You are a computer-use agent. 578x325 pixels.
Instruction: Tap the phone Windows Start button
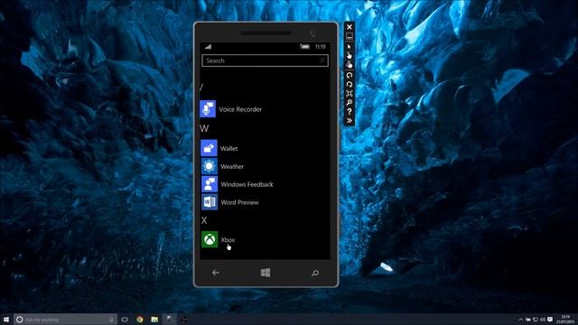(266, 273)
